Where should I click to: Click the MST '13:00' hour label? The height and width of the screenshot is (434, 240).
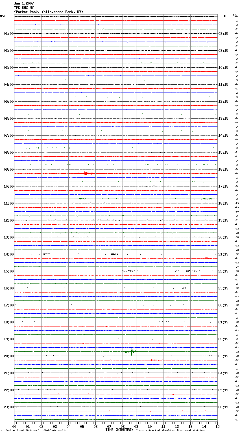click(9, 237)
